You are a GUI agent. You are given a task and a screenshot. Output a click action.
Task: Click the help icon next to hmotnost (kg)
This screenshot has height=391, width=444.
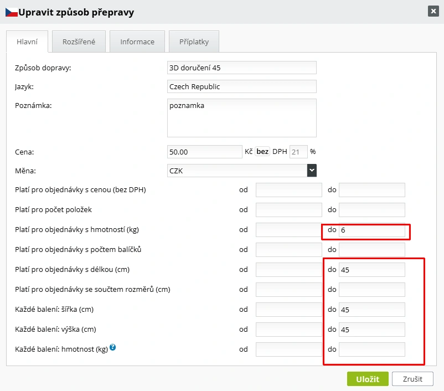click(x=113, y=347)
